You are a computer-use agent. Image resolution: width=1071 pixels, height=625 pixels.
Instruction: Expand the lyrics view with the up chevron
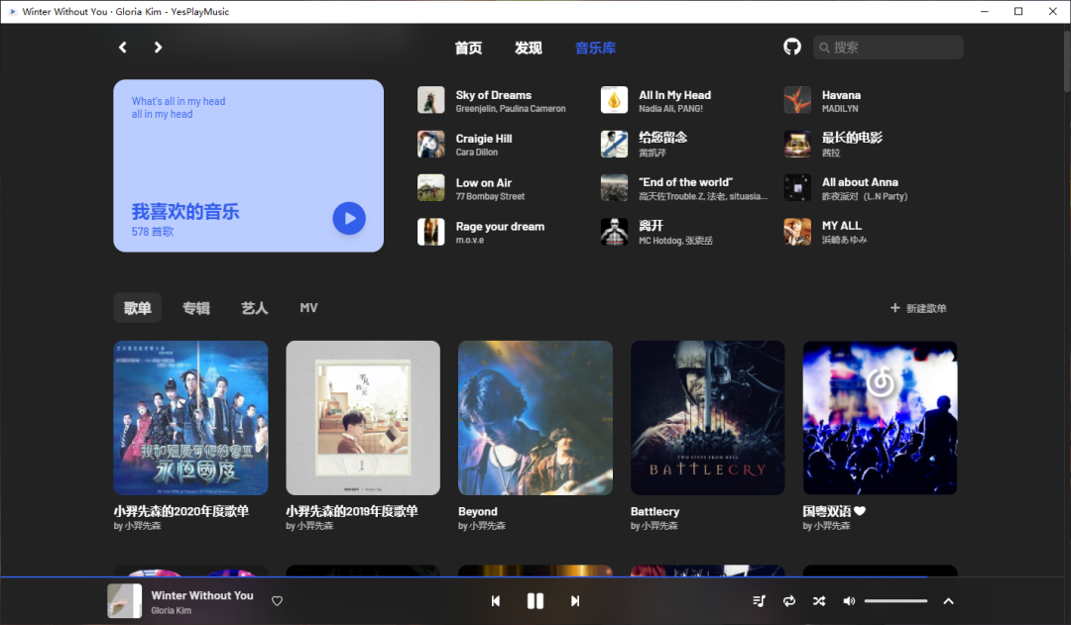(948, 601)
